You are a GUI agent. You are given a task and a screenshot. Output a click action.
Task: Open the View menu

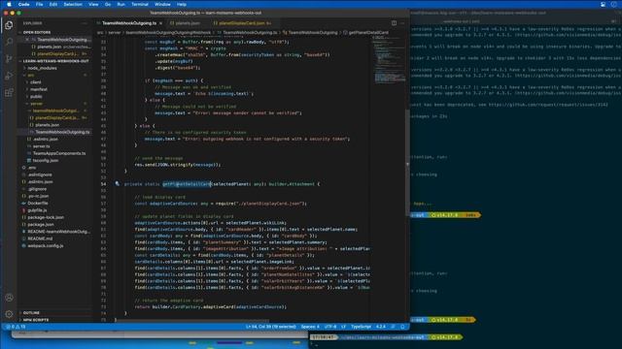(93, 4)
